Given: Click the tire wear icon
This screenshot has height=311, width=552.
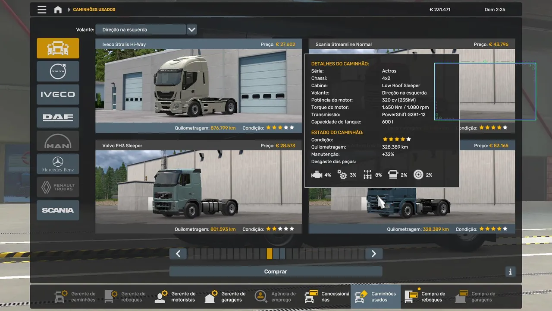Looking at the screenshot, I should pyautogui.click(x=418, y=175).
